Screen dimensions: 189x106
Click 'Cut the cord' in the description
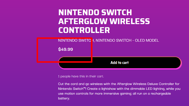pos(68,84)
